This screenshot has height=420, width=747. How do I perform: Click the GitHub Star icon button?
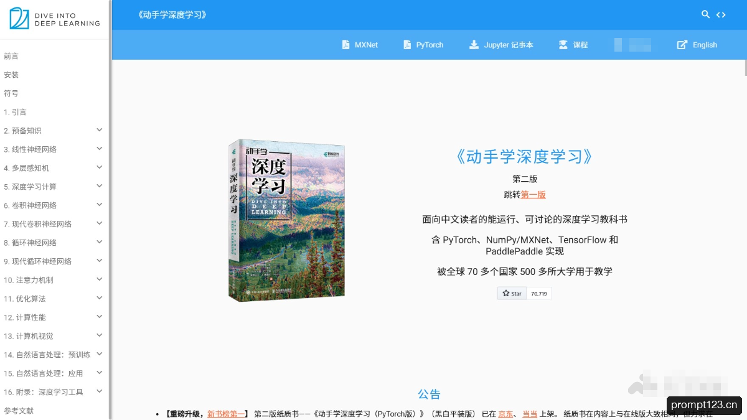pos(512,293)
